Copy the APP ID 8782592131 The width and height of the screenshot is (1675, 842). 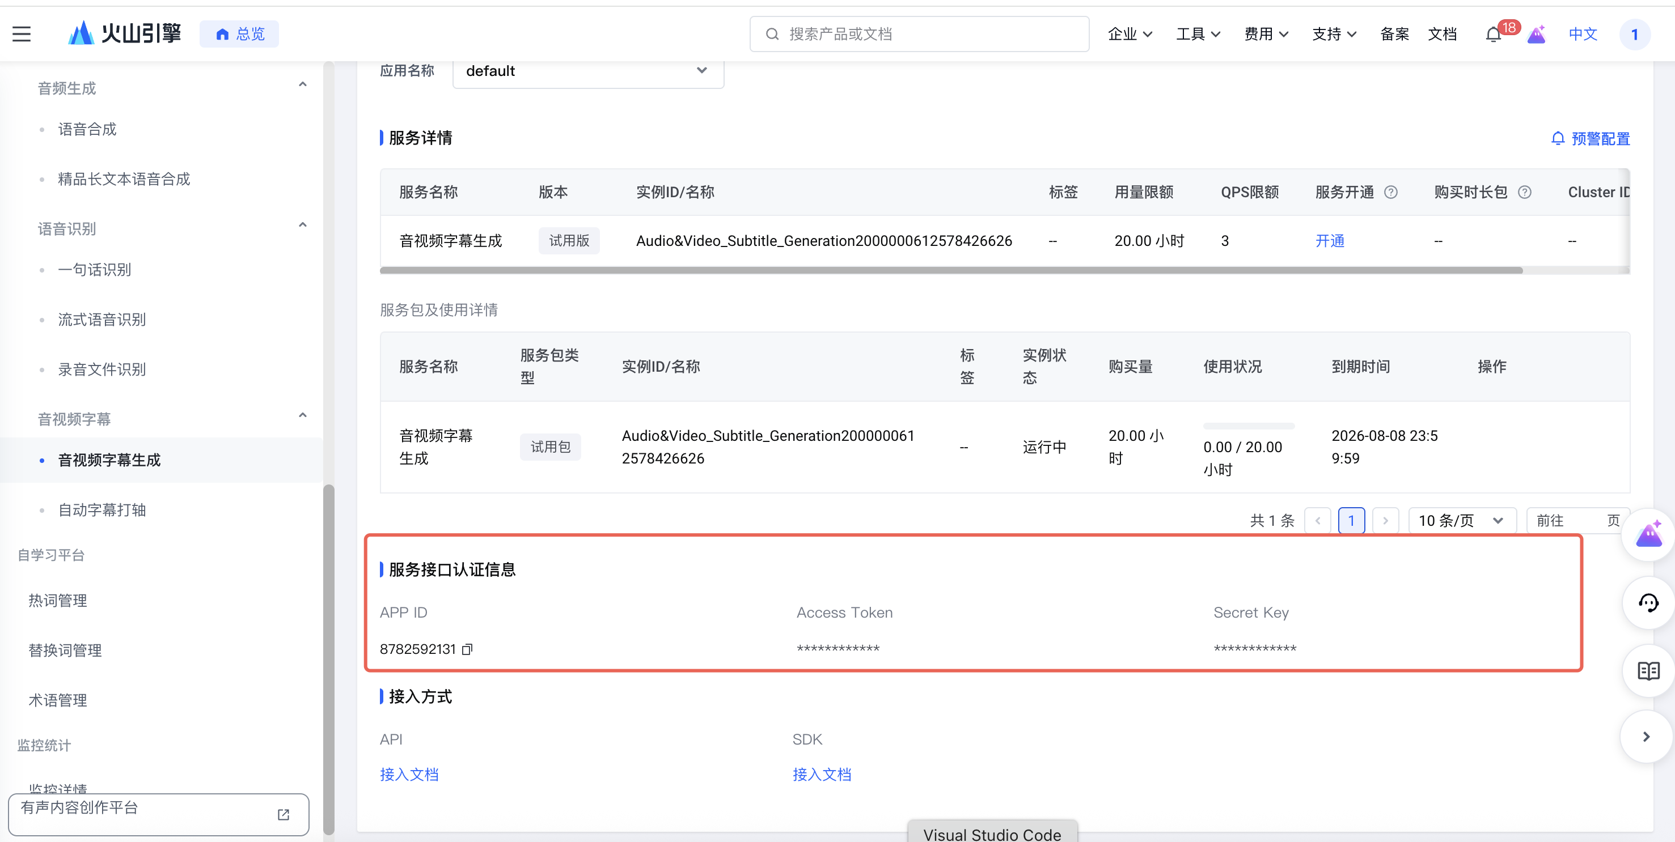click(x=467, y=649)
